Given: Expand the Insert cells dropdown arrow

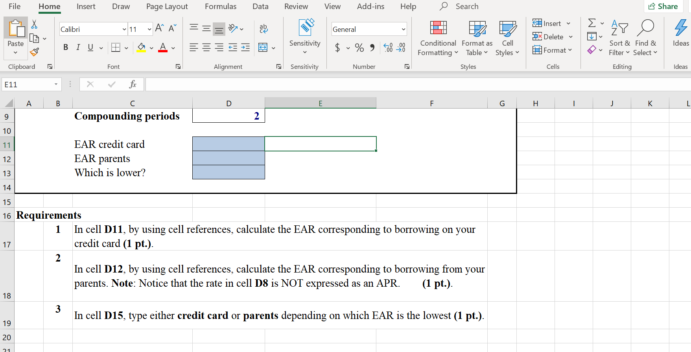Looking at the screenshot, I should pyautogui.click(x=568, y=24).
